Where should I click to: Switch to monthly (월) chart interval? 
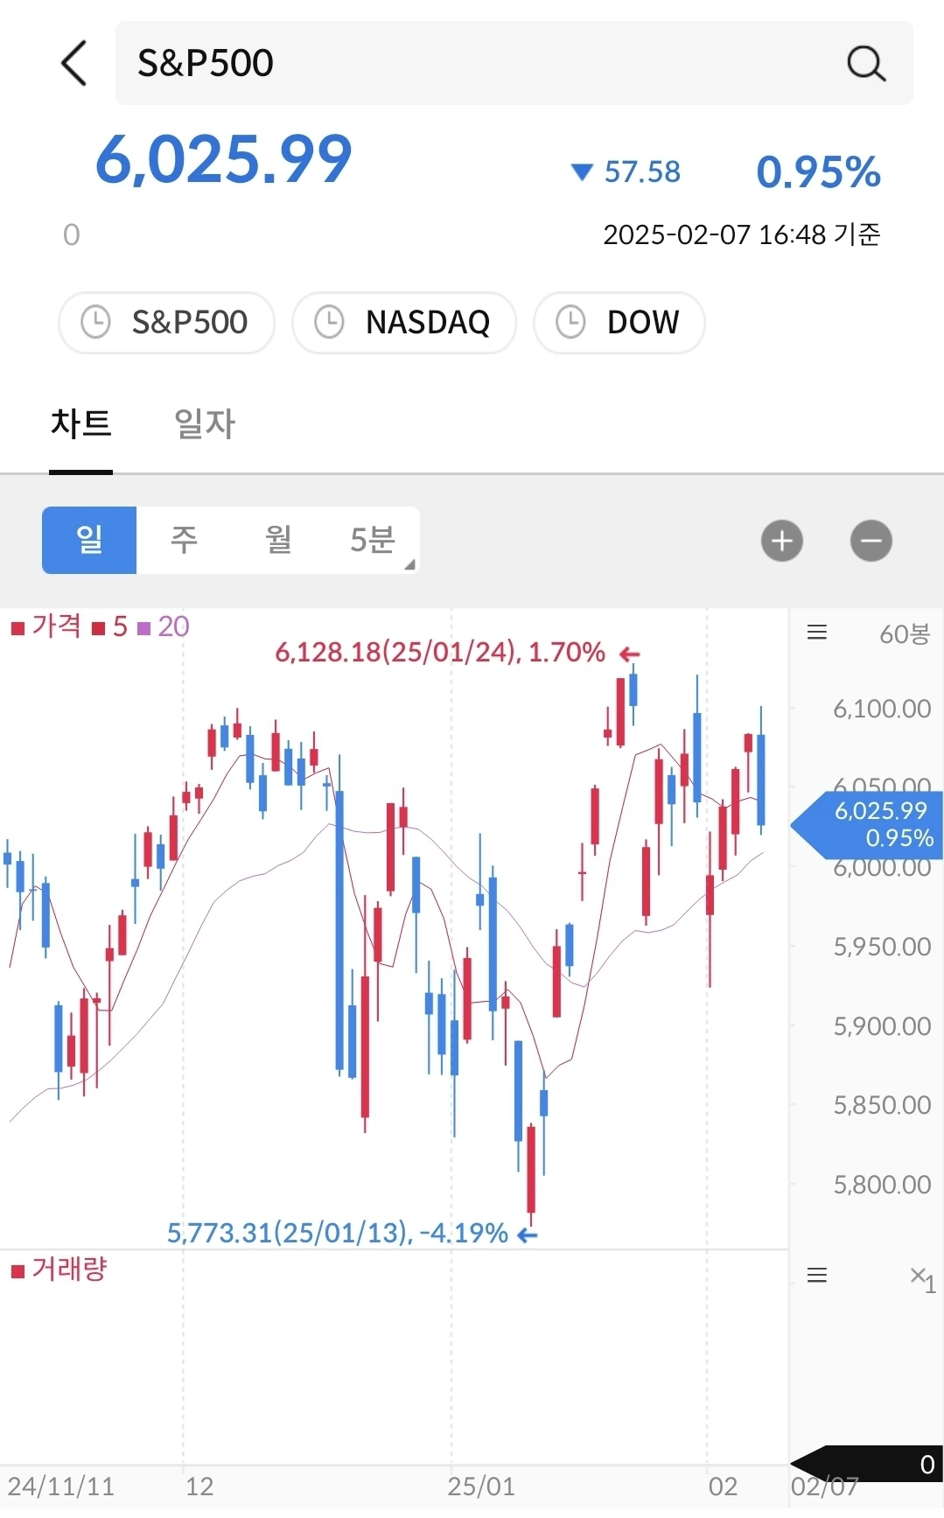tap(278, 540)
